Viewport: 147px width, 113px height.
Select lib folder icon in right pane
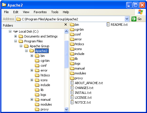click(72, 59)
